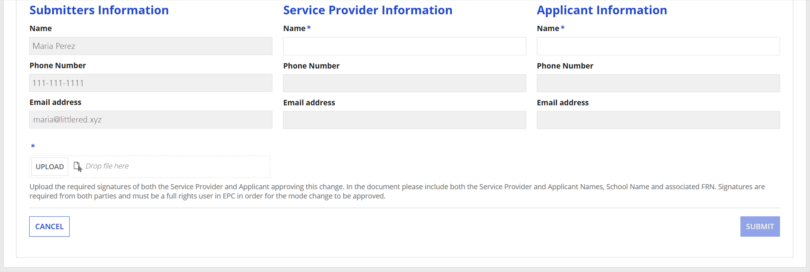The width and height of the screenshot is (810, 272).
Task: Click the required asterisk above the upload box
Action: (33, 146)
